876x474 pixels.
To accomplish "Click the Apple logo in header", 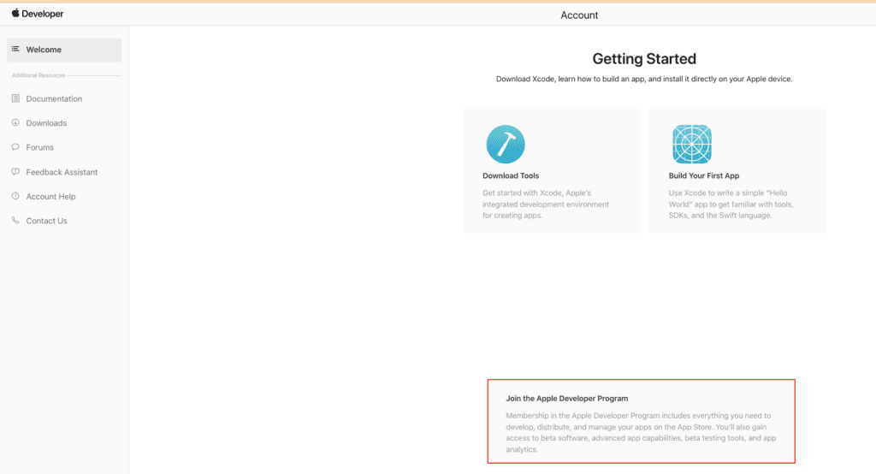I will click(x=15, y=13).
